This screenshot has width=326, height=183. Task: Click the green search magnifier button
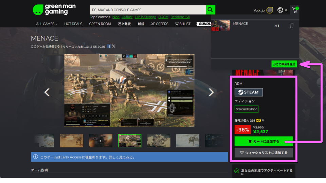(211, 10)
